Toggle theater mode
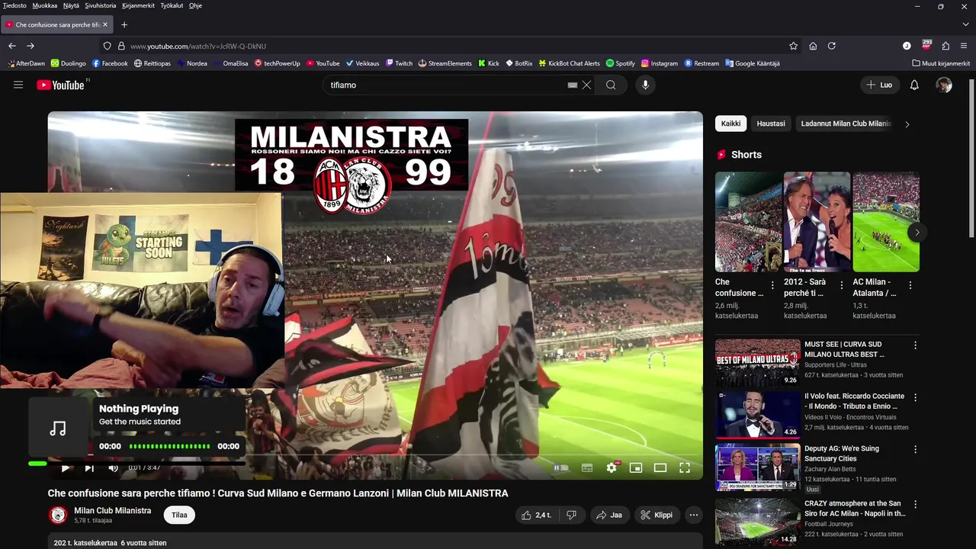 pyautogui.click(x=660, y=467)
